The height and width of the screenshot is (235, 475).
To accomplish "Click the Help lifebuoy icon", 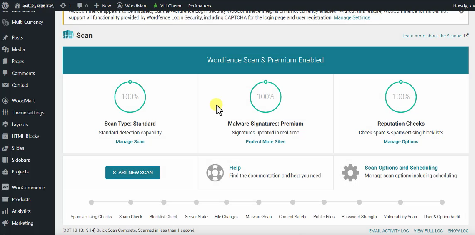I will coord(215,172).
